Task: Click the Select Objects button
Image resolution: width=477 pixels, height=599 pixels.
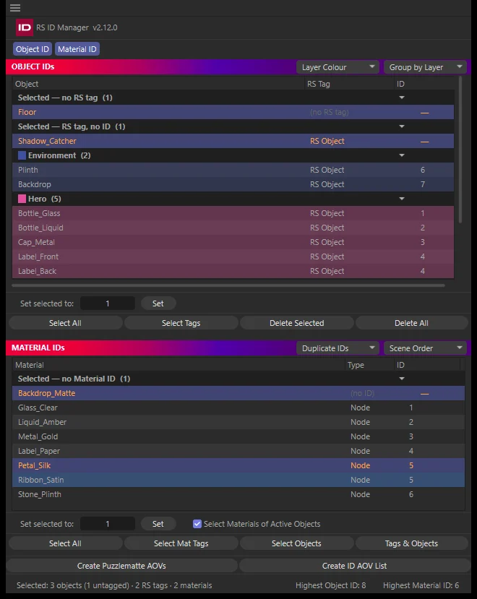Action: 297,543
